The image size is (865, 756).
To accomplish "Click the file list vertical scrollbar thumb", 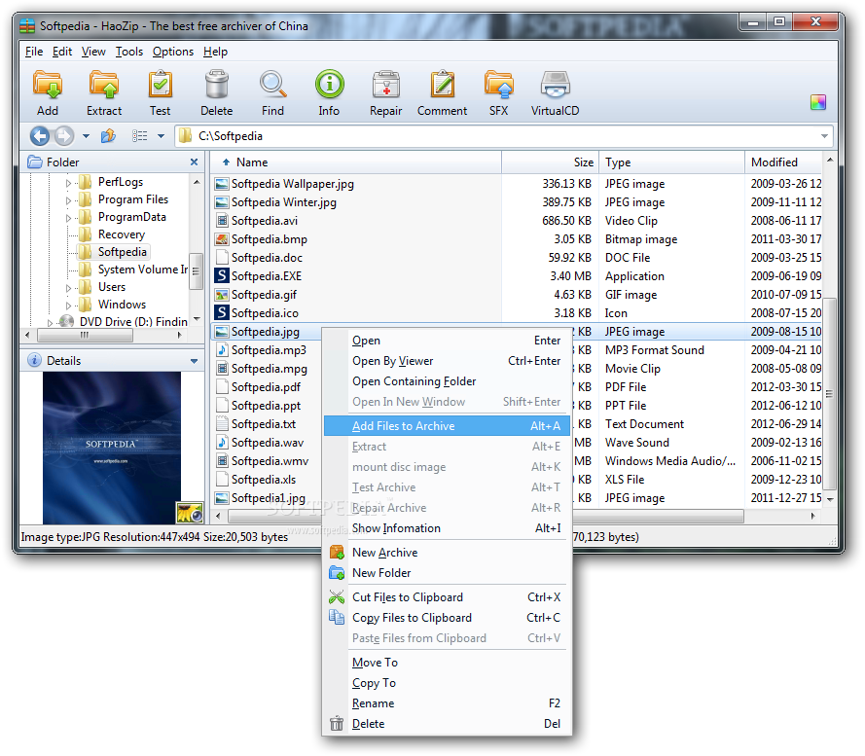I will click(x=829, y=393).
